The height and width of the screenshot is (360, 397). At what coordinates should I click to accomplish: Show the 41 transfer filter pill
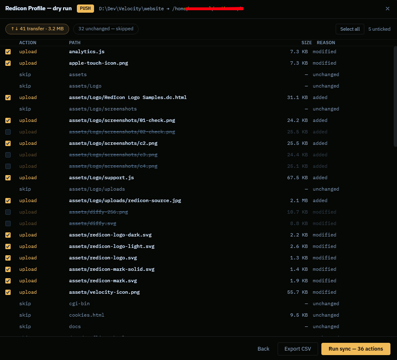(x=37, y=29)
